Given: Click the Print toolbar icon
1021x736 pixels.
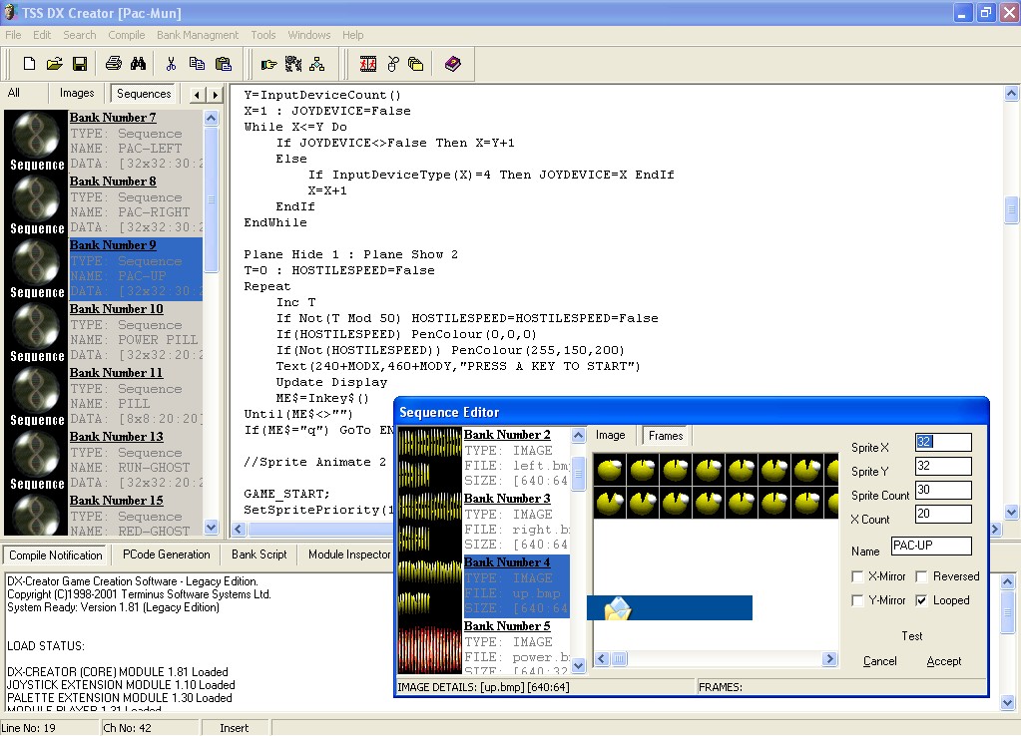Looking at the screenshot, I should coord(114,64).
